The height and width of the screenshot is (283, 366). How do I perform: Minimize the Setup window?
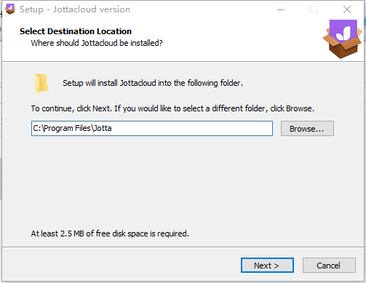click(x=281, y=9)
